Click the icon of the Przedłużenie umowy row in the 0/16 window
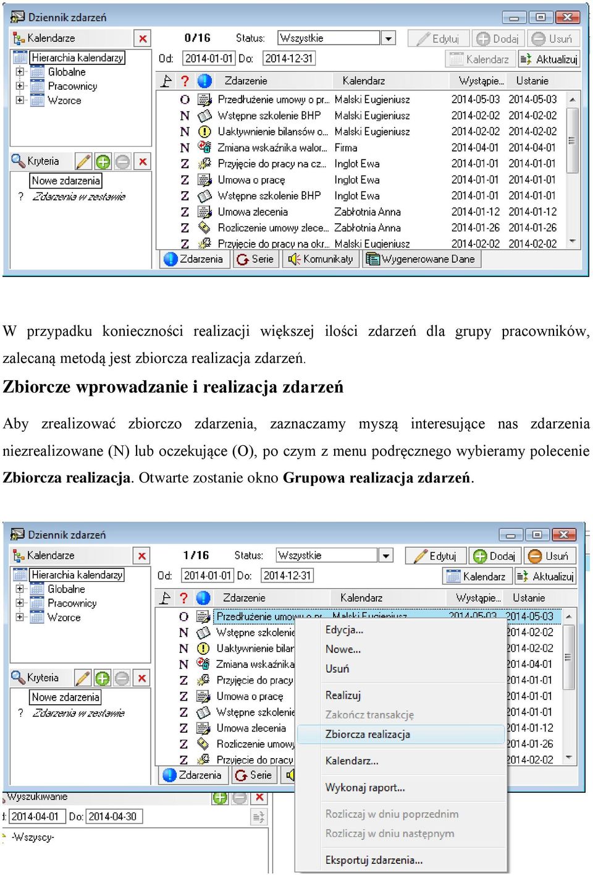Image resolution: width=593 pixels, height=875 pixels. coord(204,100)
